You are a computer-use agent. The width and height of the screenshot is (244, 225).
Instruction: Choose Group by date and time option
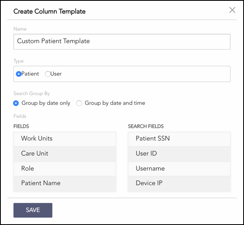pos(79,103)
